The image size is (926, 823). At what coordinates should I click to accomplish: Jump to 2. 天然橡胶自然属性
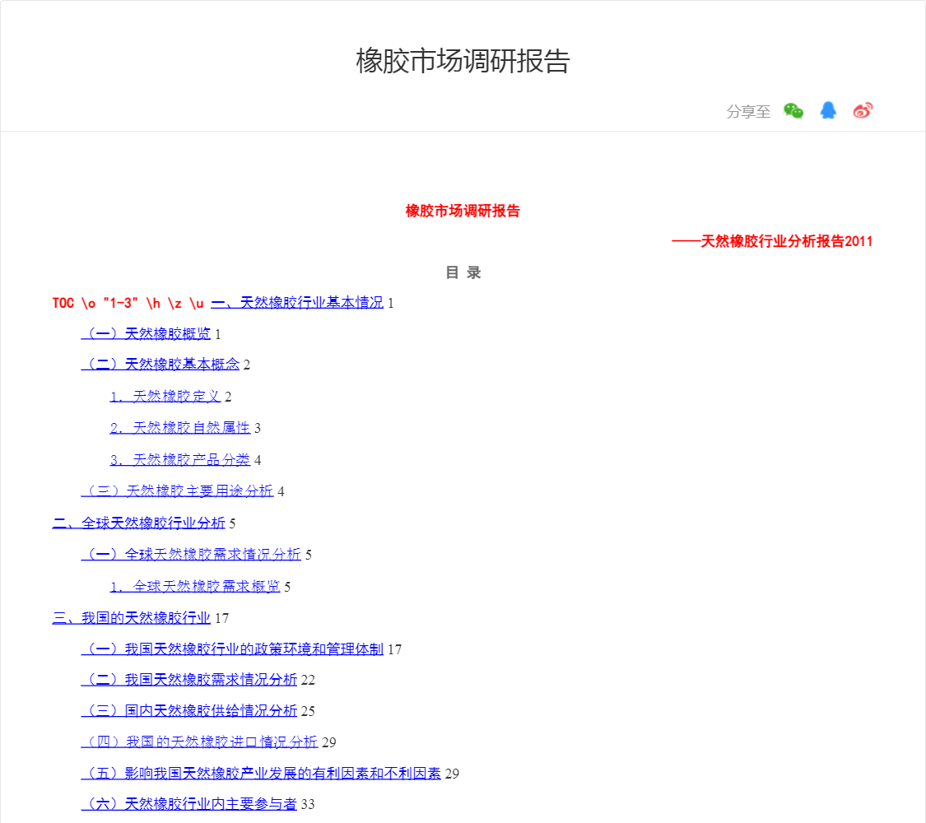point(179,428)
